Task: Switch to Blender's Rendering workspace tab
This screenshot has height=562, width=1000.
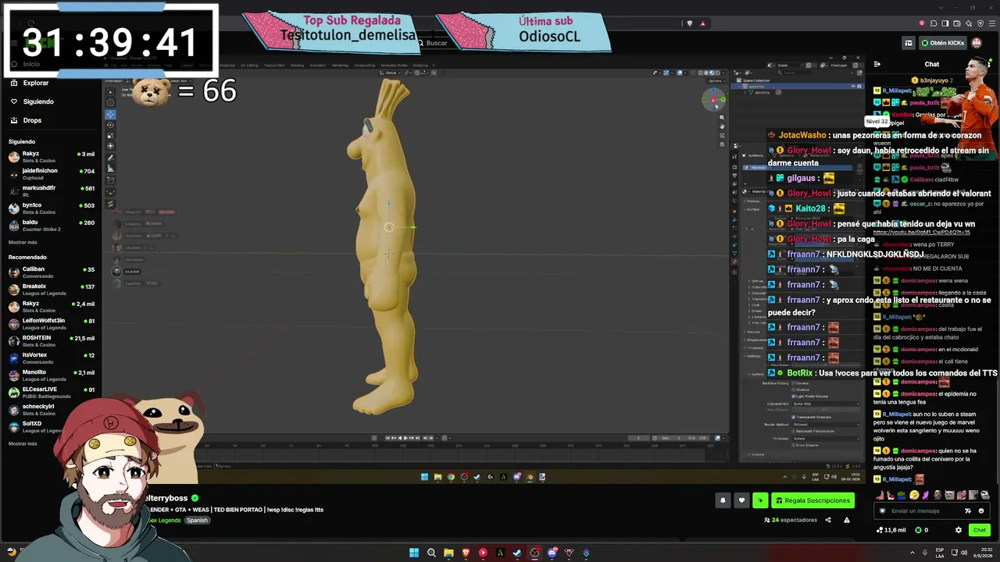Action: [340, 66]
